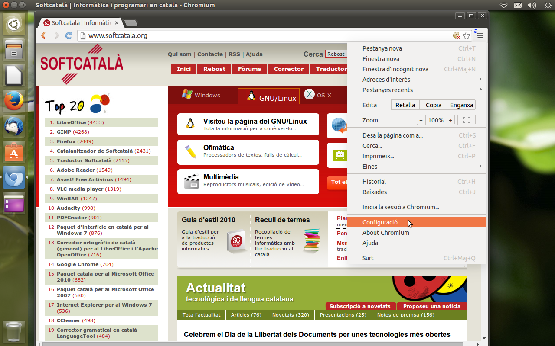Launch Thunderbird mail from the dock
This screenshot has height=346, width=555.
(14, 126)
